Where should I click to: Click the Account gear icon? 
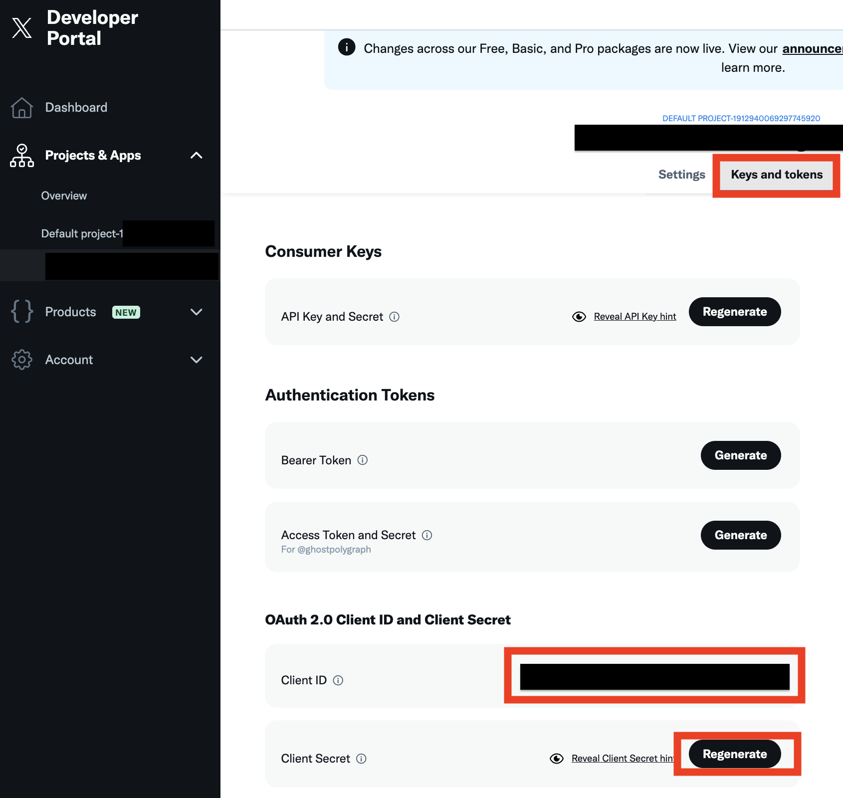[x=22, y=360]
